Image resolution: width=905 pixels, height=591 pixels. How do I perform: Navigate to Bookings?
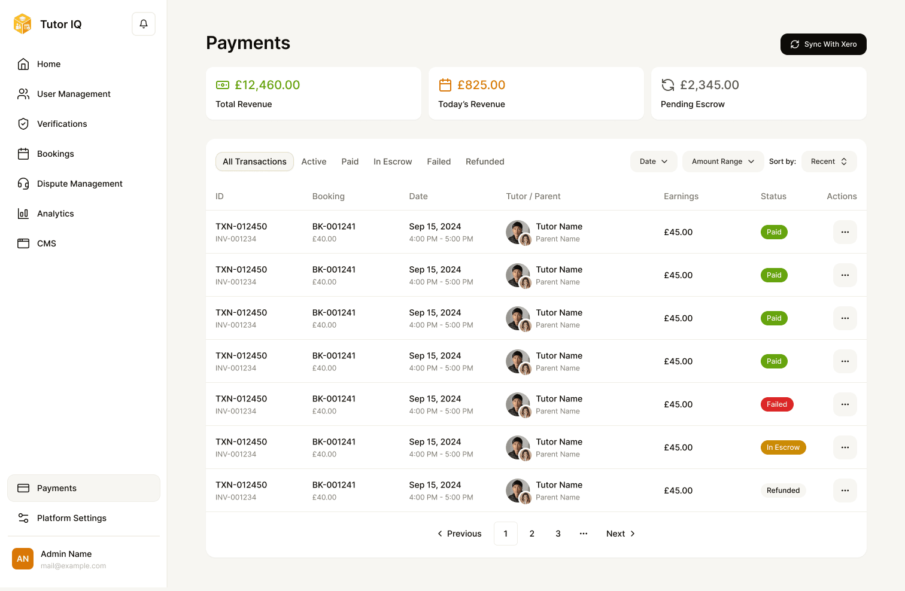84,154
